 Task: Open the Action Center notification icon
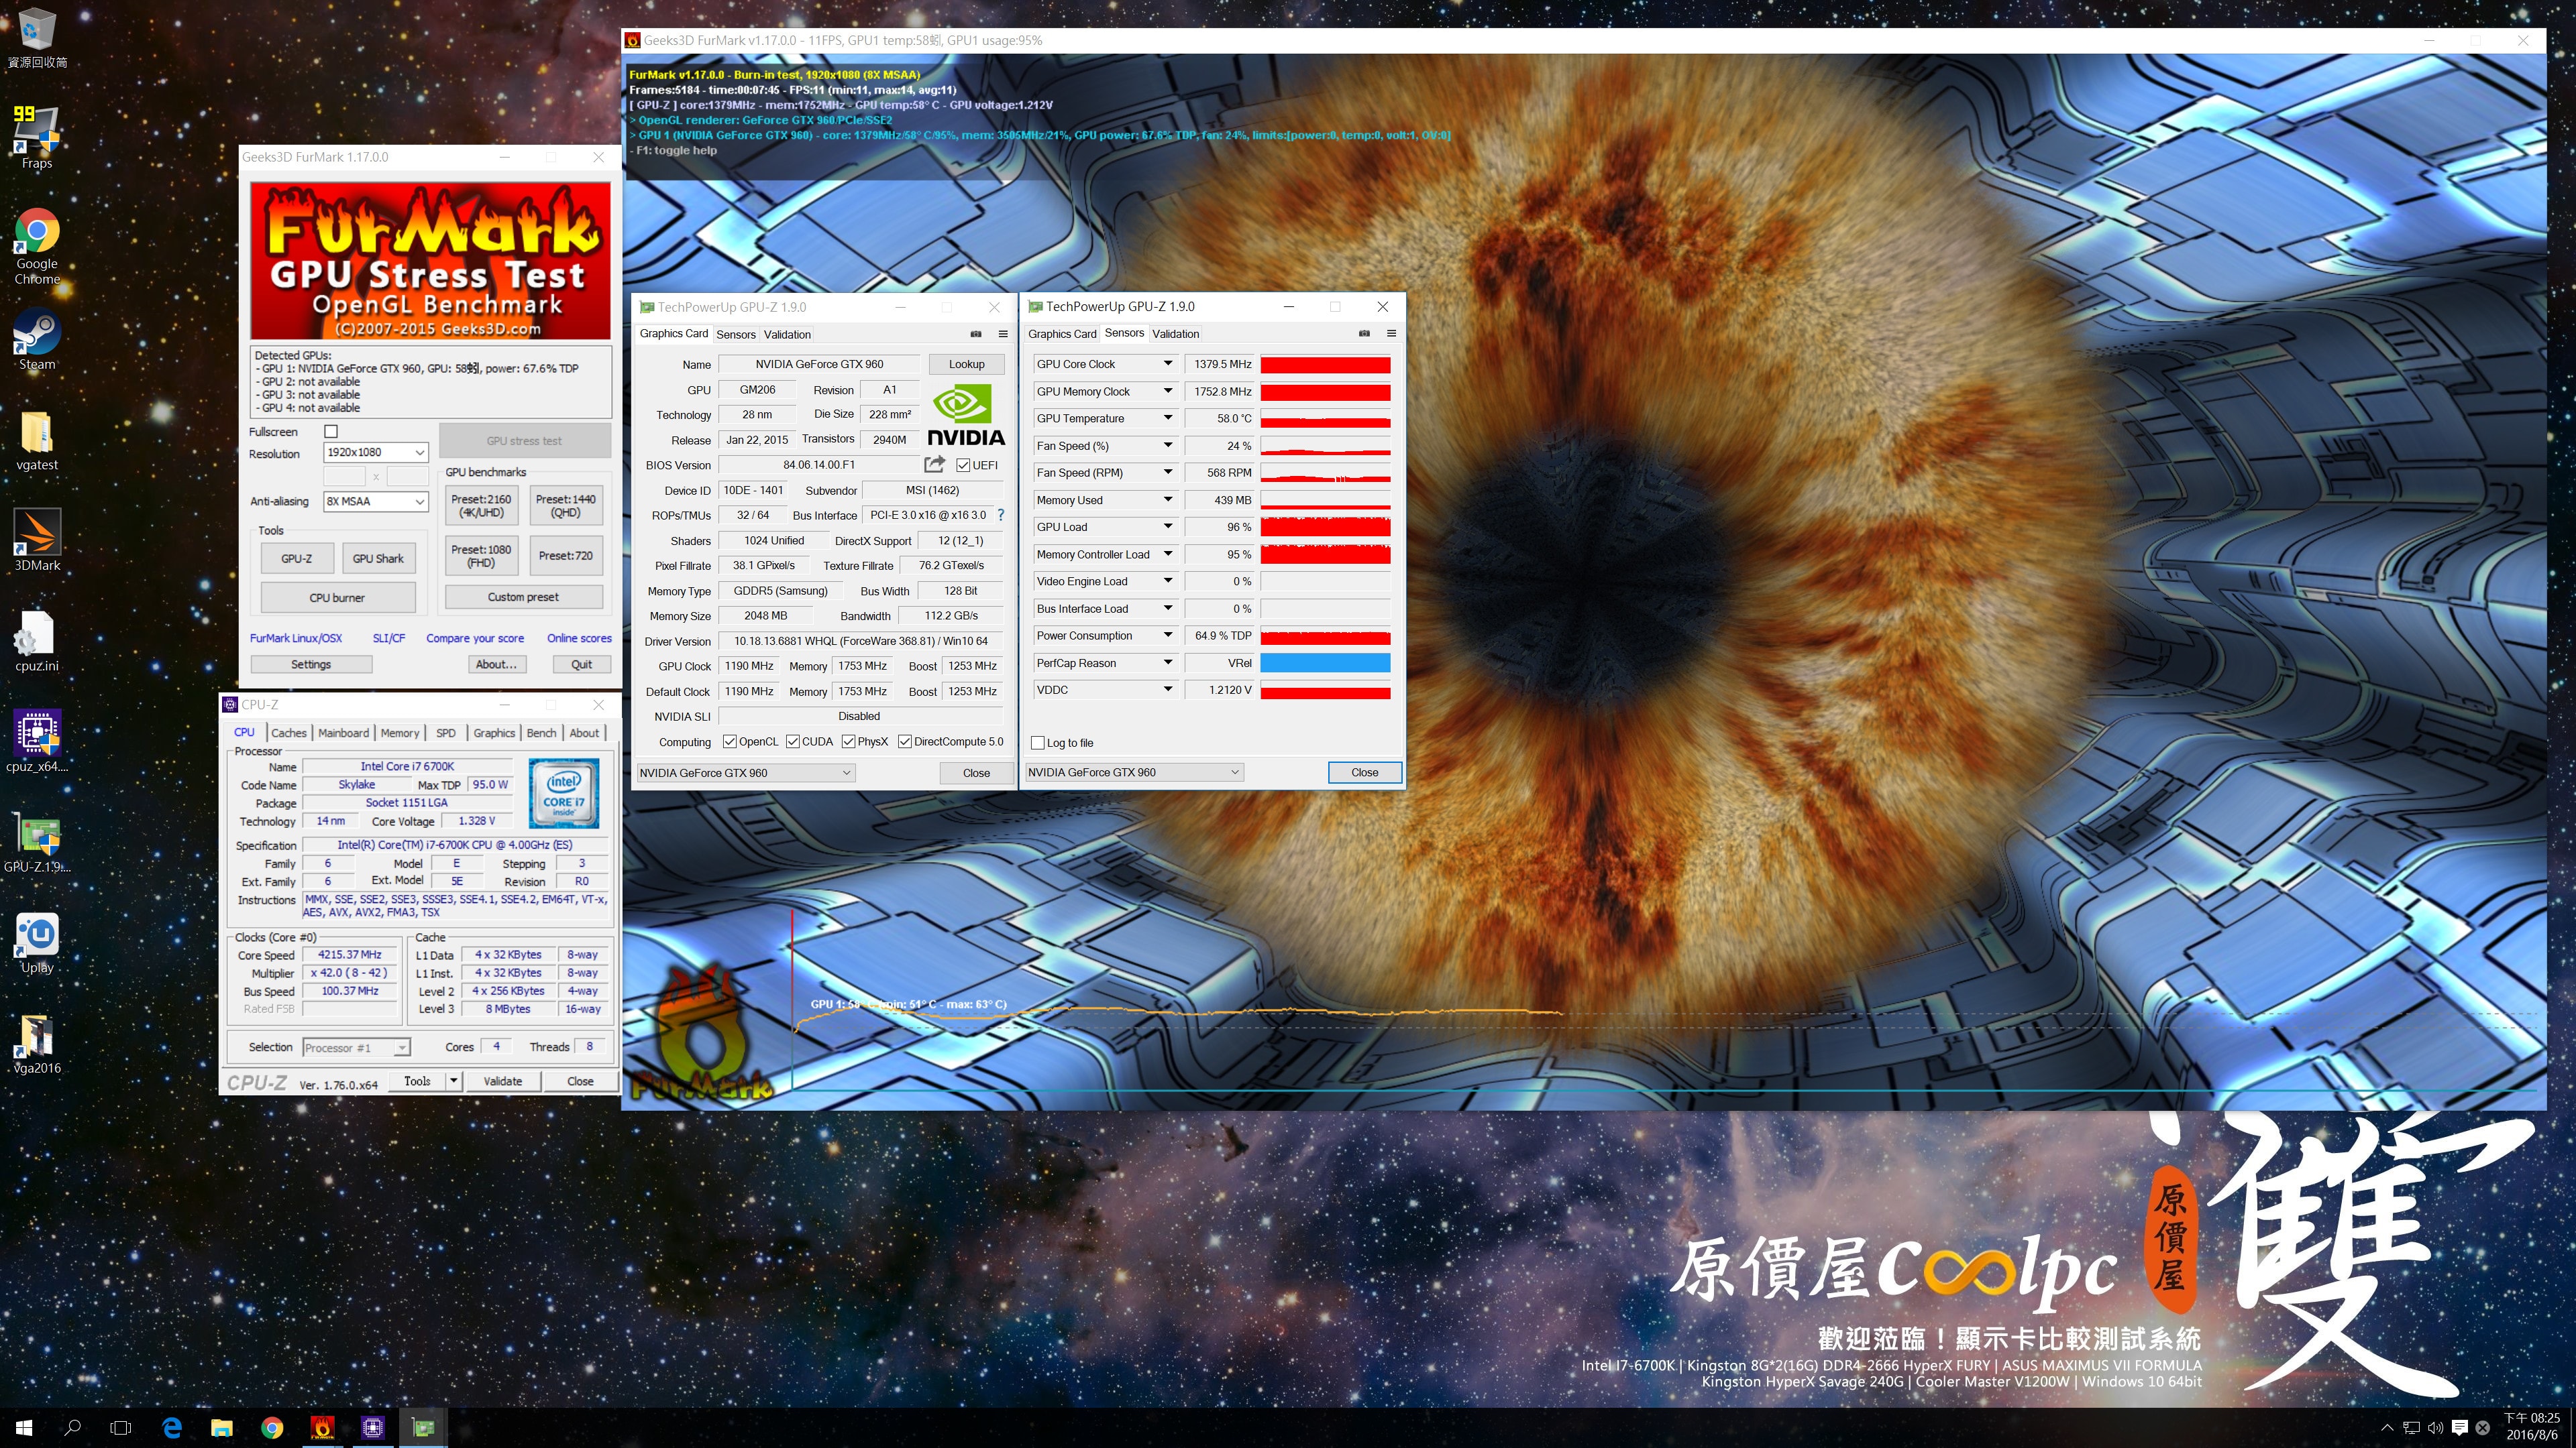coord(2459,1427)
